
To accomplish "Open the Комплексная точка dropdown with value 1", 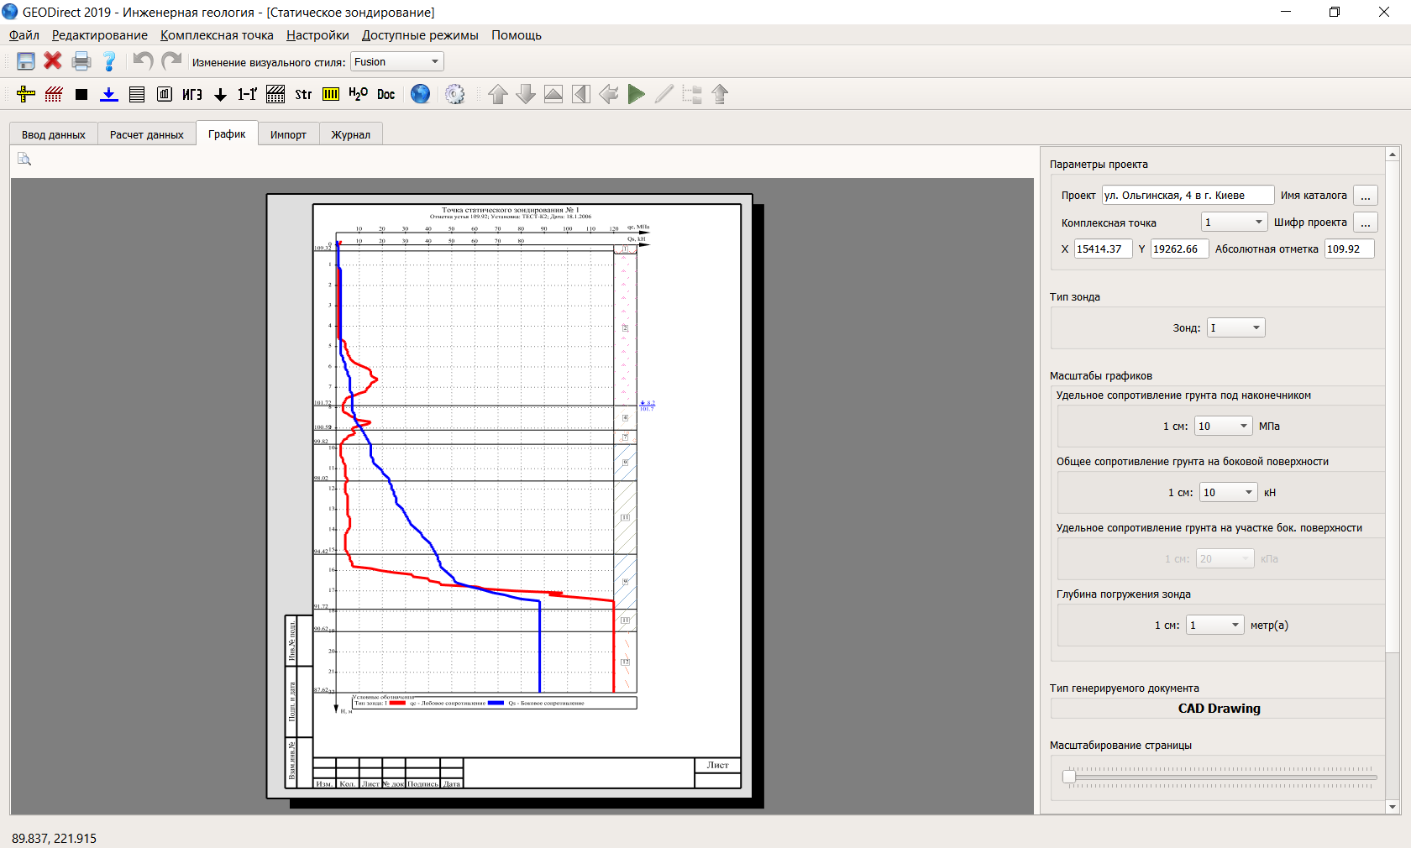I will pos(1234,222).
